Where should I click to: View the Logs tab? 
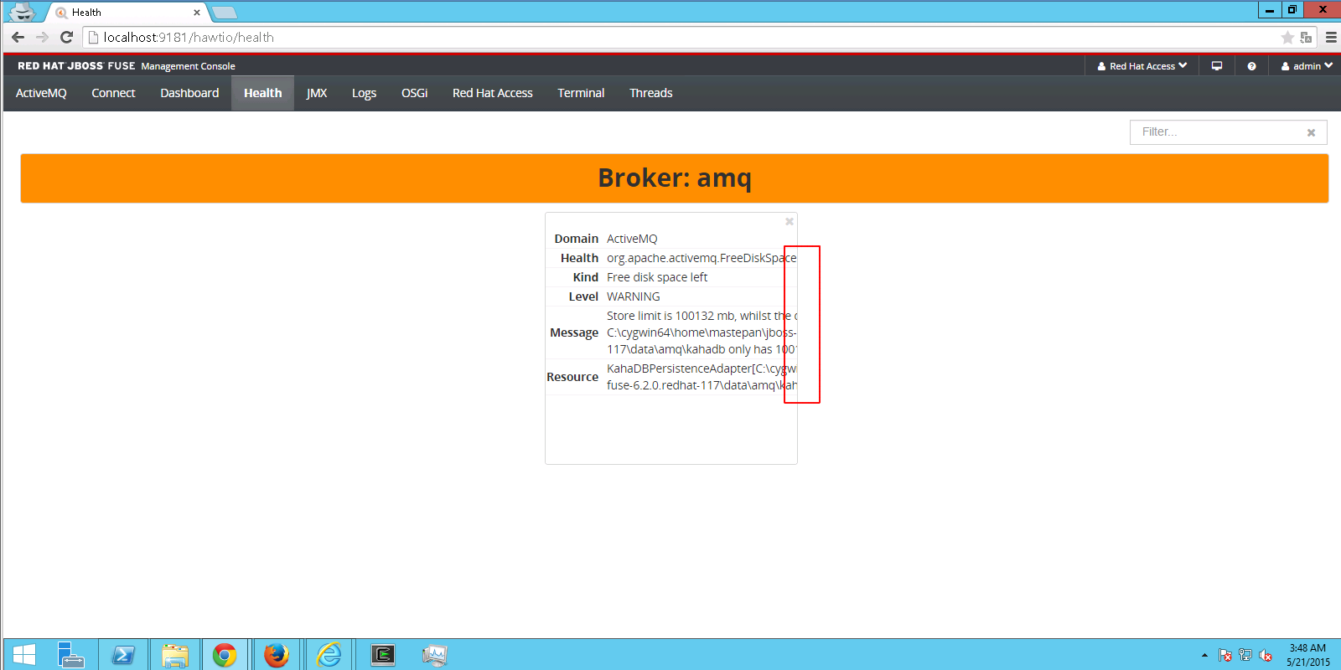(x=364, y=93)
